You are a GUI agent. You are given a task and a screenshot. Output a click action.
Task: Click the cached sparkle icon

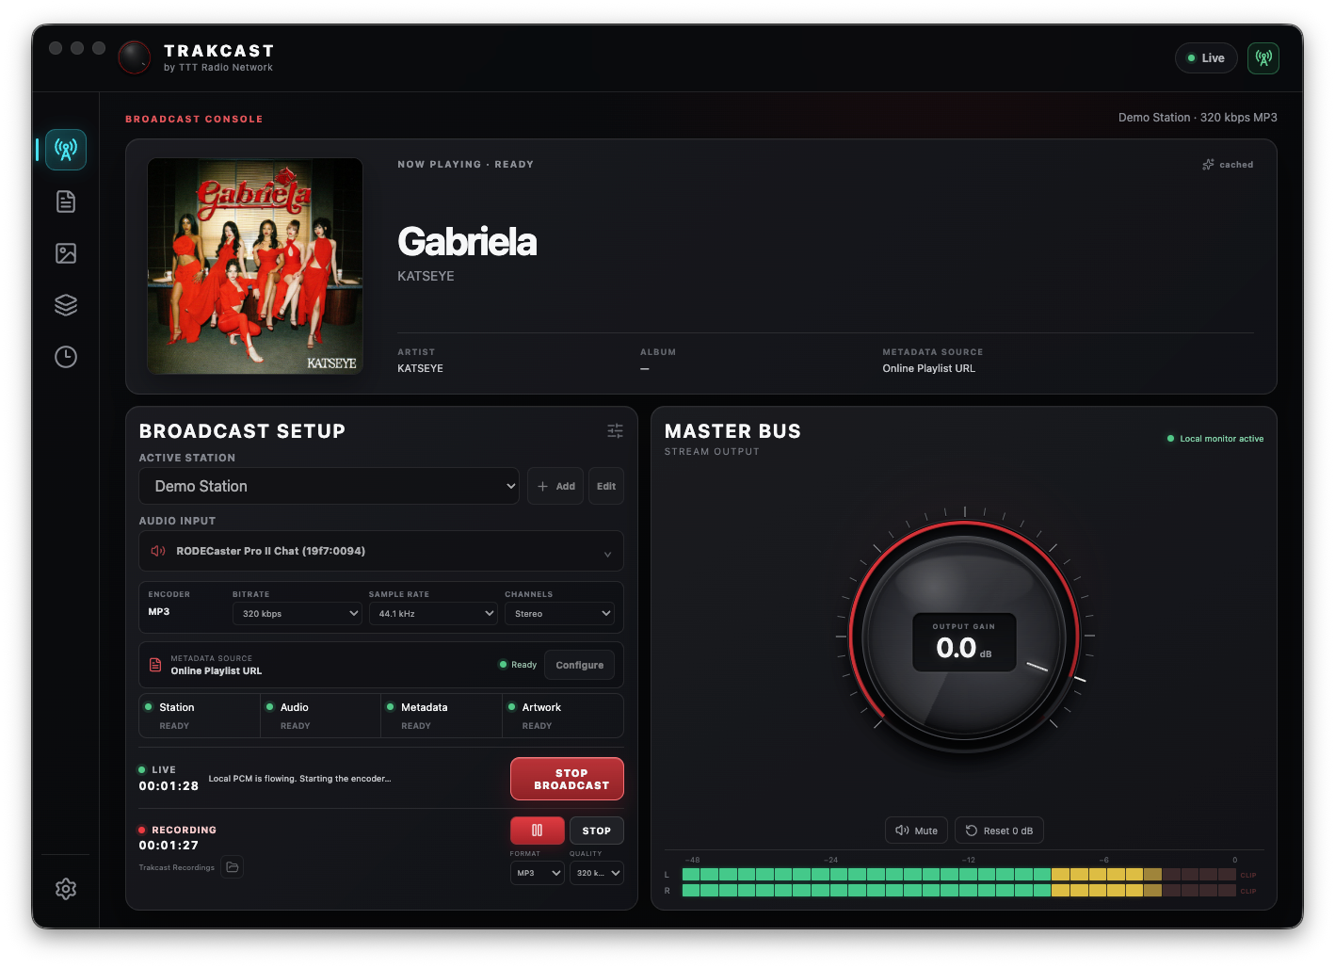(1208, 165)
